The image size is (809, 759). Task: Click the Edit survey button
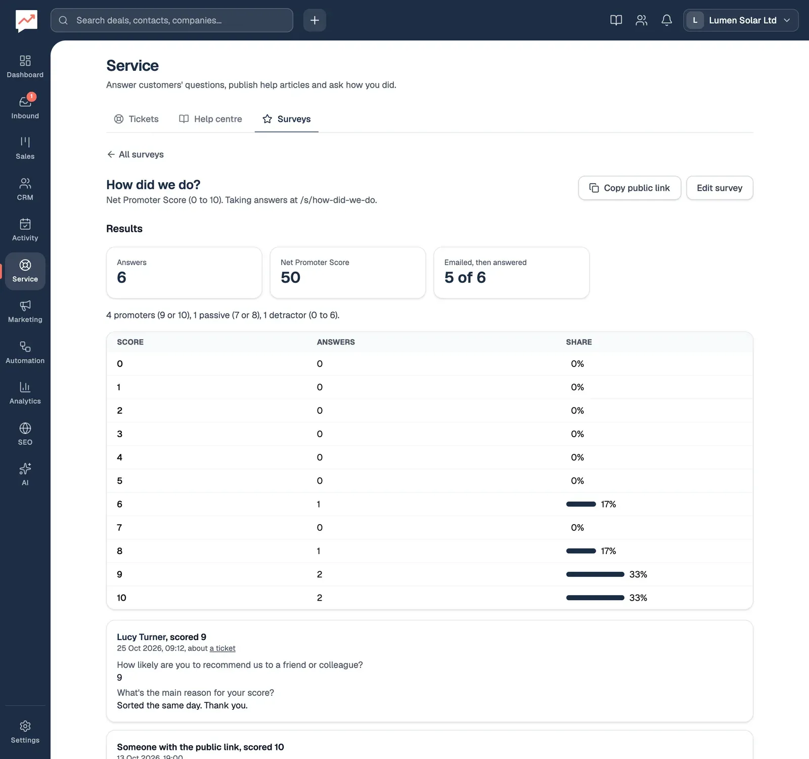720,188
